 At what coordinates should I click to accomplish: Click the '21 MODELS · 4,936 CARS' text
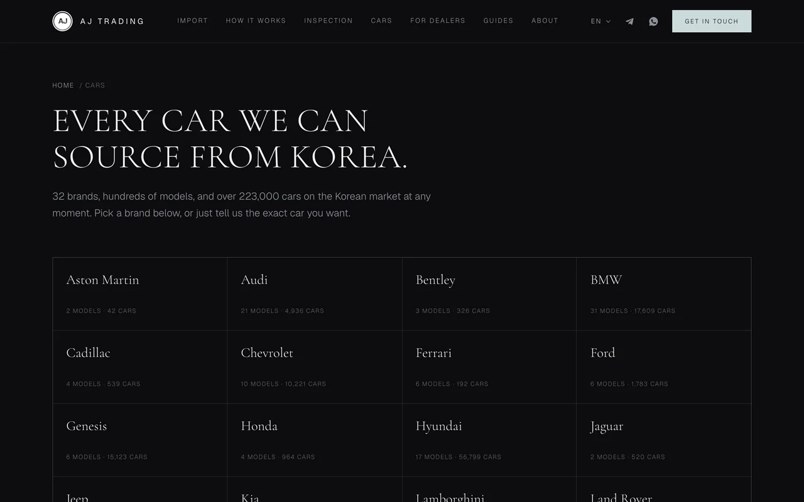pos(283,311)
